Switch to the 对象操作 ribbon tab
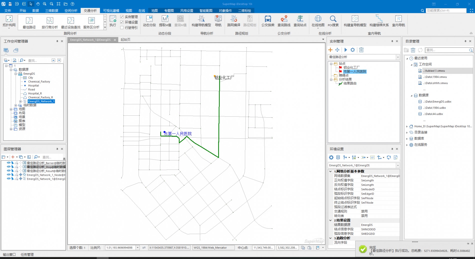 [225, 10]
